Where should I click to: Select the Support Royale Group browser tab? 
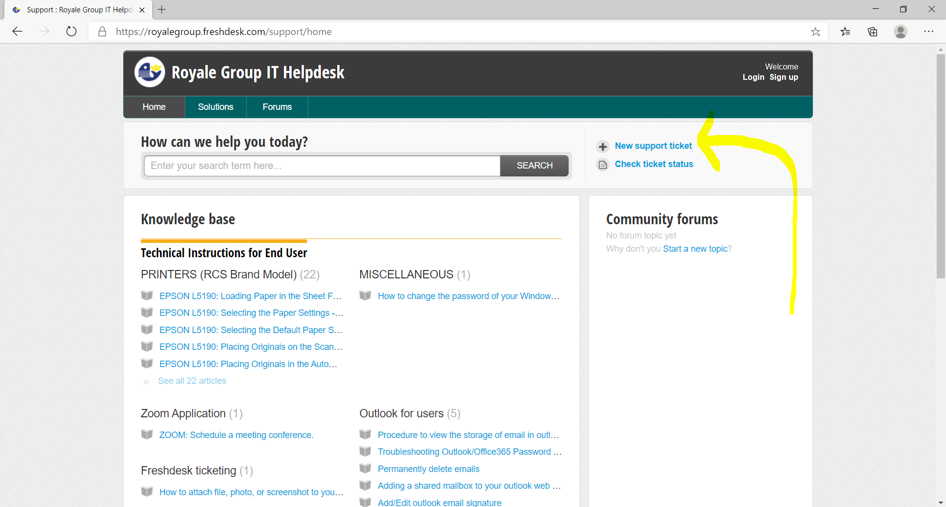(x=79, y=10)
